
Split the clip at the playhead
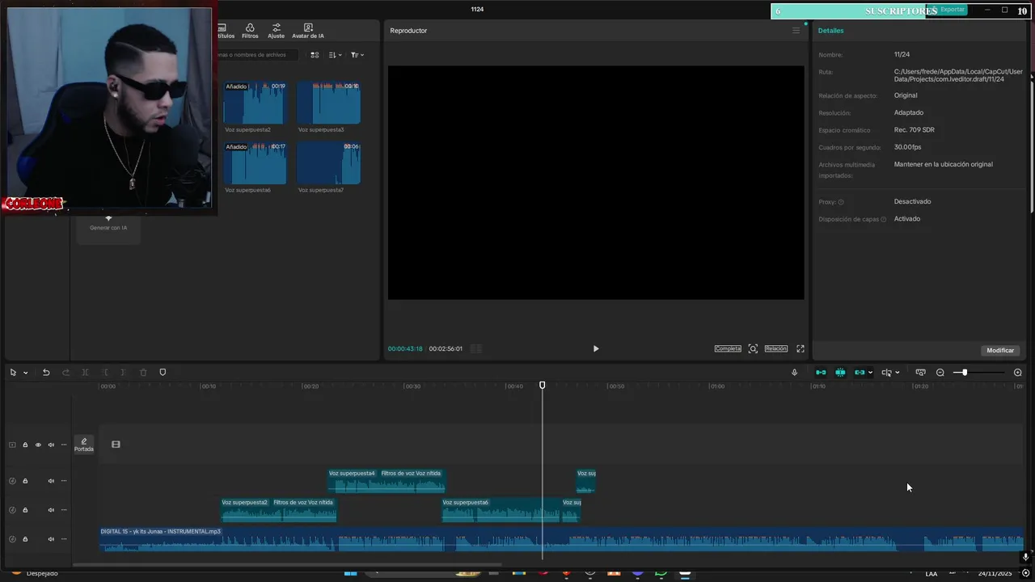pyautogui.click(x=85, y=372)
